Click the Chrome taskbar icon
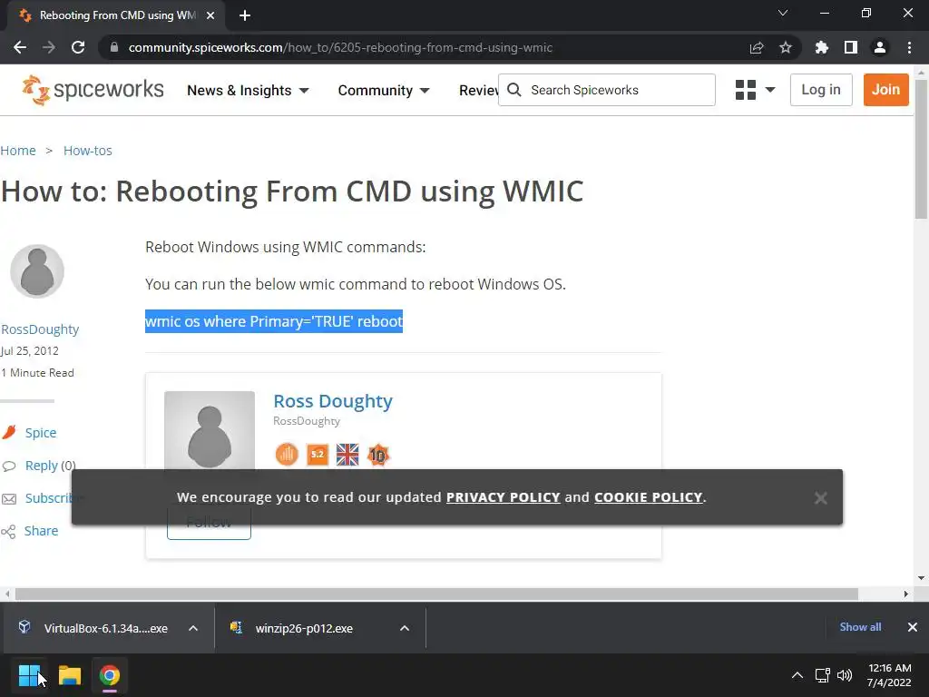 coord(110,675)
